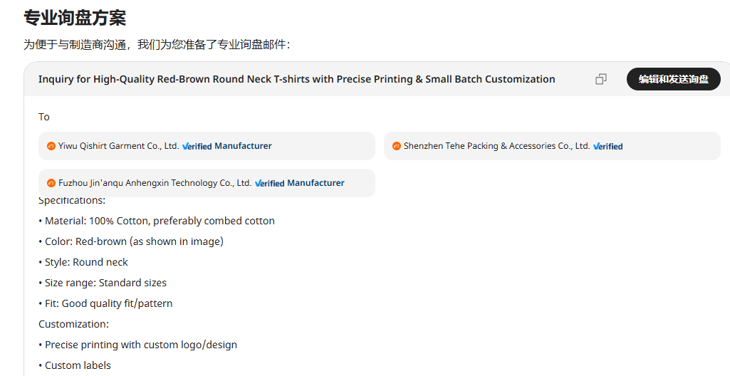The image size is (730, 376).
Task: Click the orange icon beside Shenzhen Tehe
Action: [397, 146]
